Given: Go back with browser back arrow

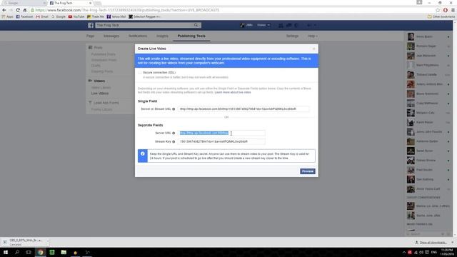Looking at the screenshot, I should point(4,10).
